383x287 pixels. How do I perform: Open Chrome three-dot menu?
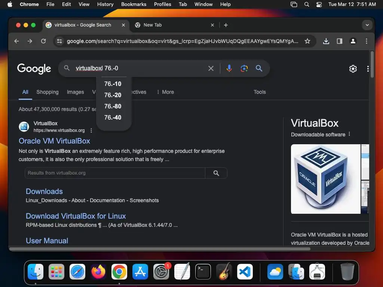[x=366, y=41]
